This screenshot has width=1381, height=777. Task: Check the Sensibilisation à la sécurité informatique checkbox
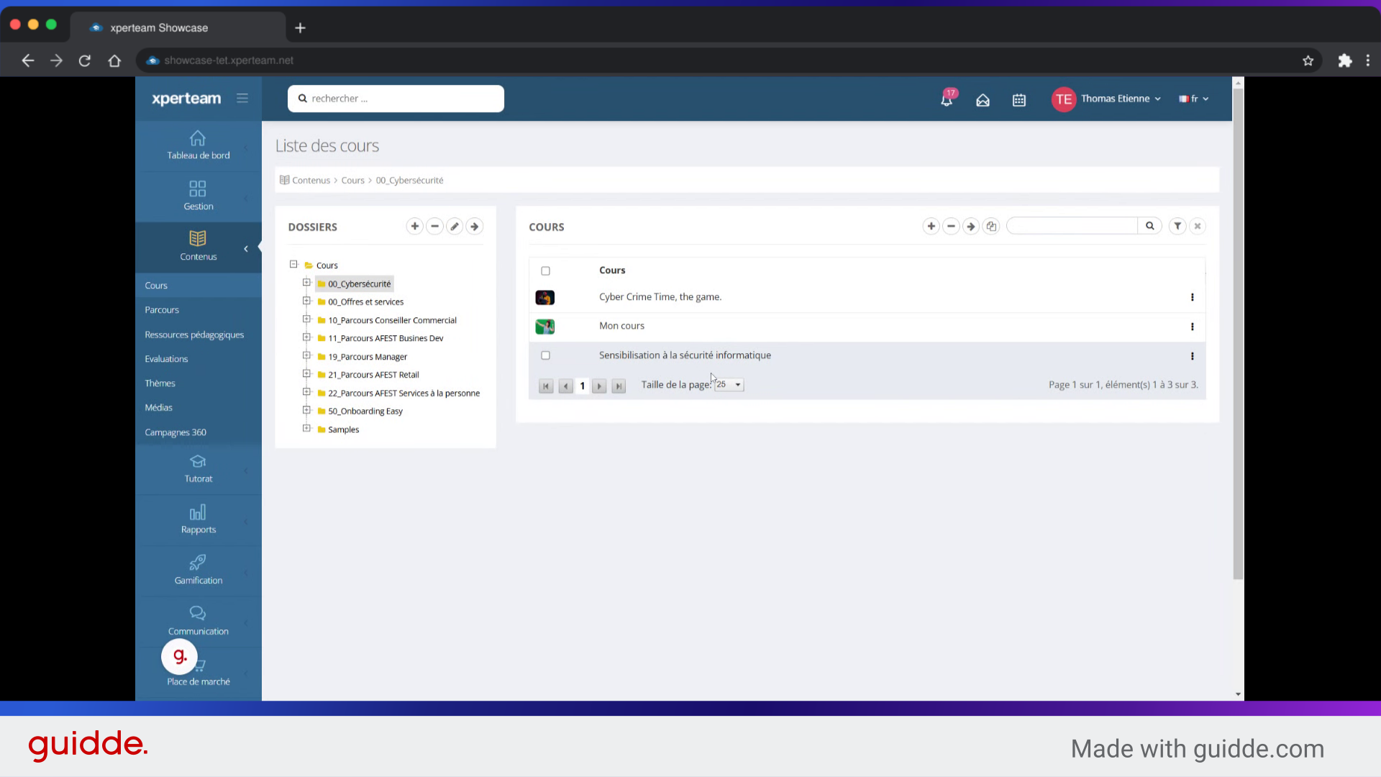pyautogui.click(x=545, y=355)
